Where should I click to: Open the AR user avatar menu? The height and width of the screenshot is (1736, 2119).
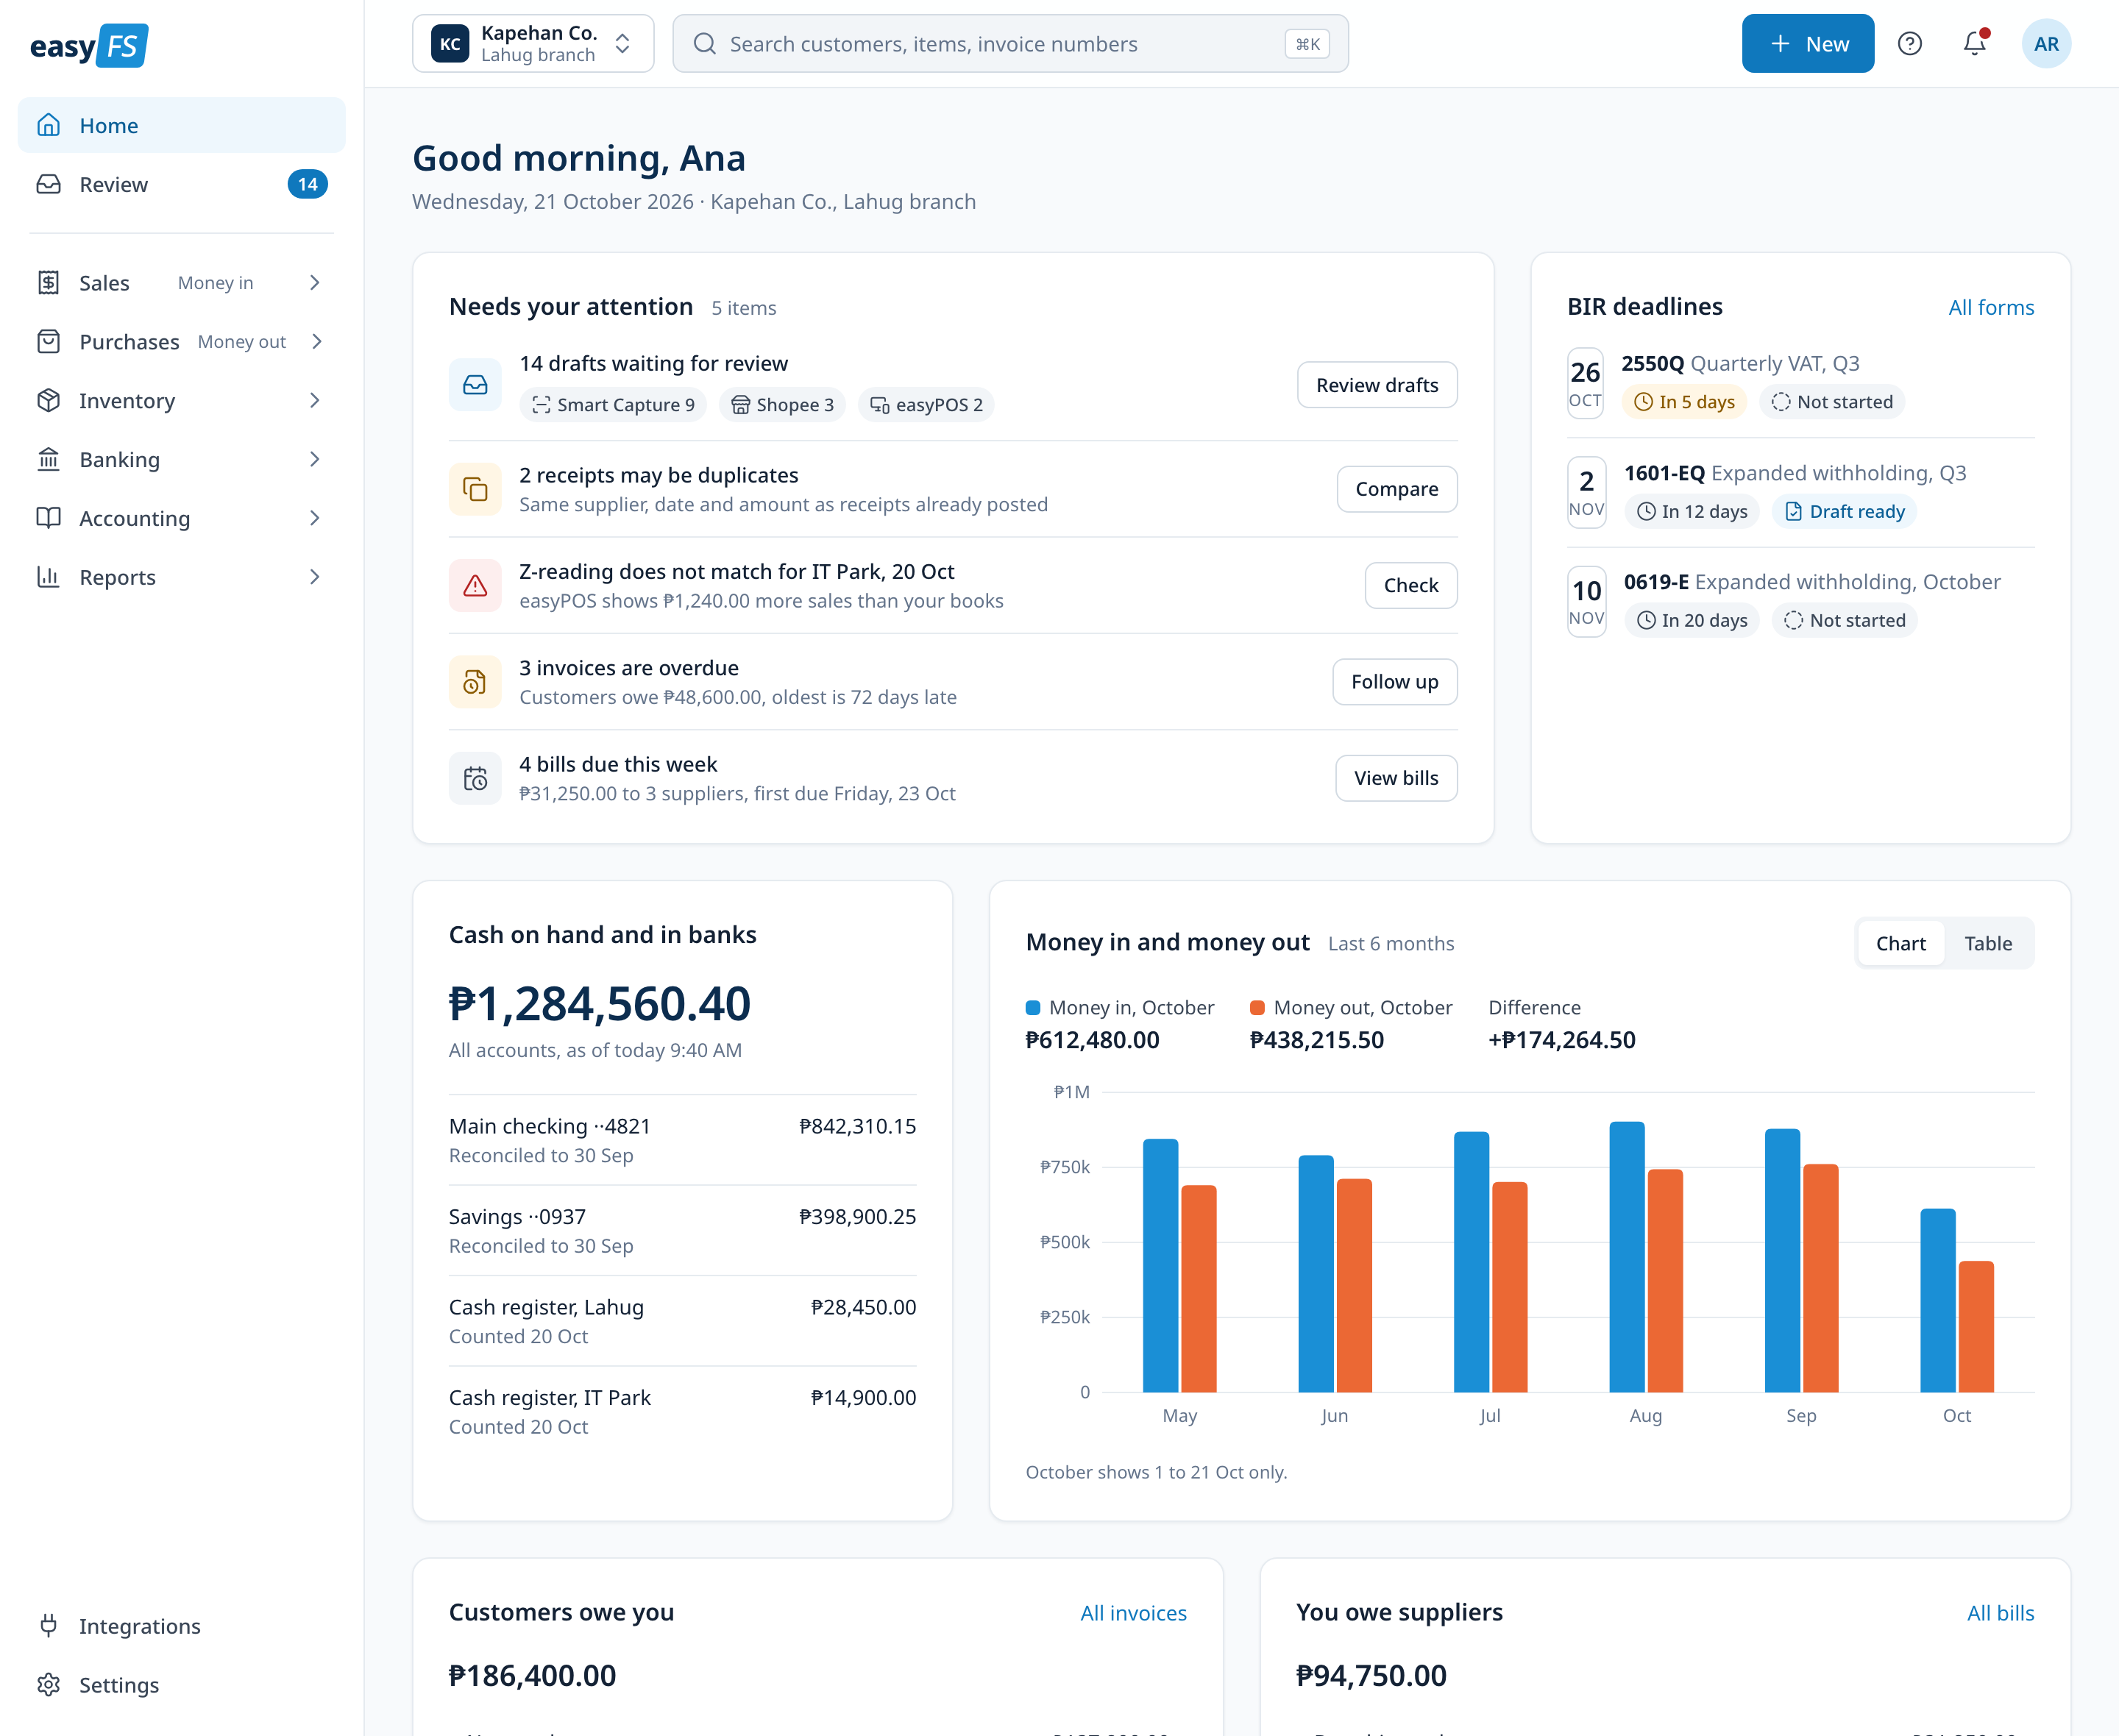pos(2046,44)
